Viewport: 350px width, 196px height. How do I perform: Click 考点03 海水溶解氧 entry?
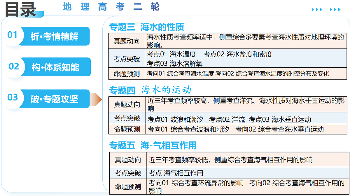175,63
